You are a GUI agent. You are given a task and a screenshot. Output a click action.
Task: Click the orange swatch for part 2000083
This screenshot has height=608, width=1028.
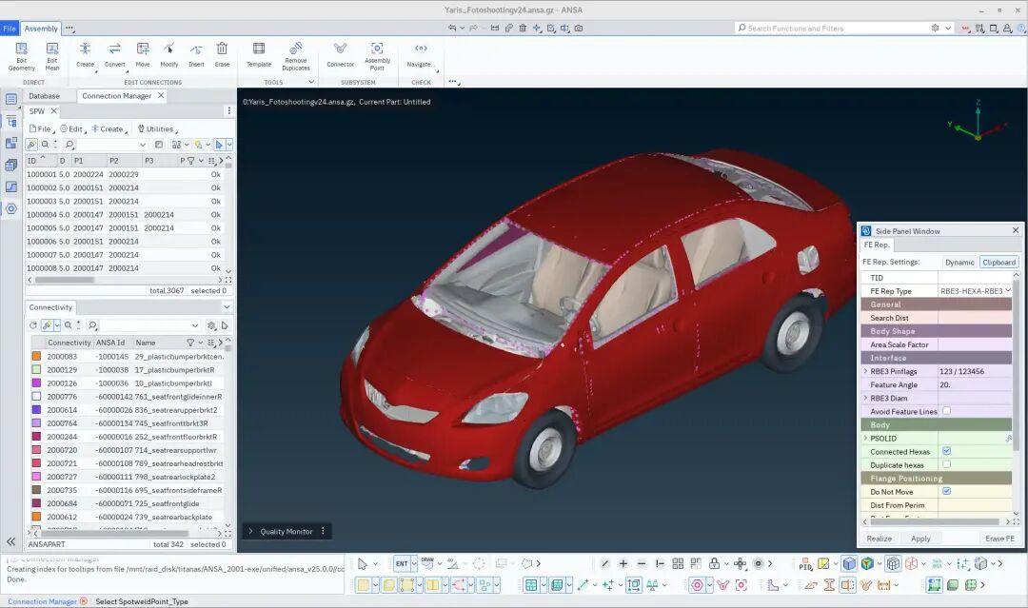click(x=36, y=356)
